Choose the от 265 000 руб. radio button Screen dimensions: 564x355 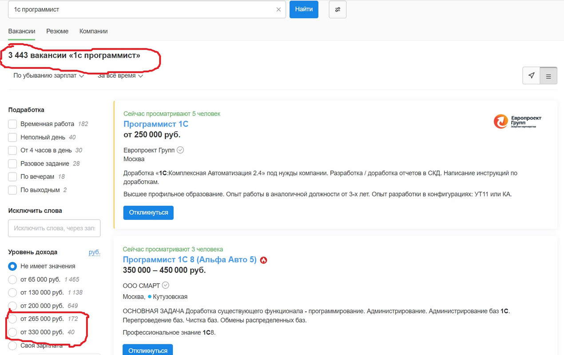(12, 319)
